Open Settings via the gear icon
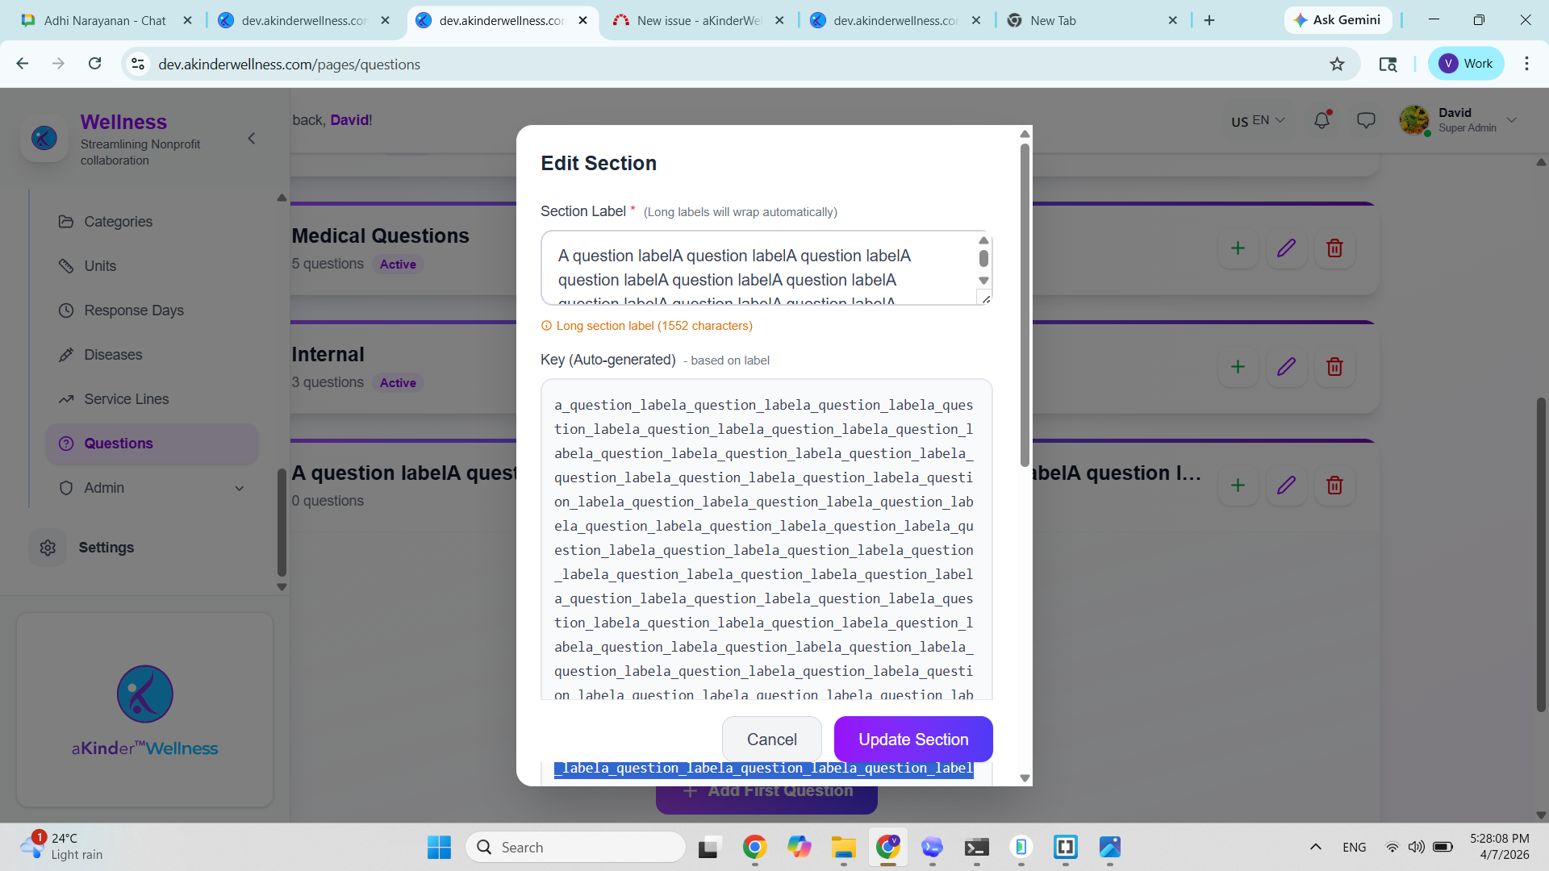The width and height of the screenshot is (1549, 871). [48, 548]
